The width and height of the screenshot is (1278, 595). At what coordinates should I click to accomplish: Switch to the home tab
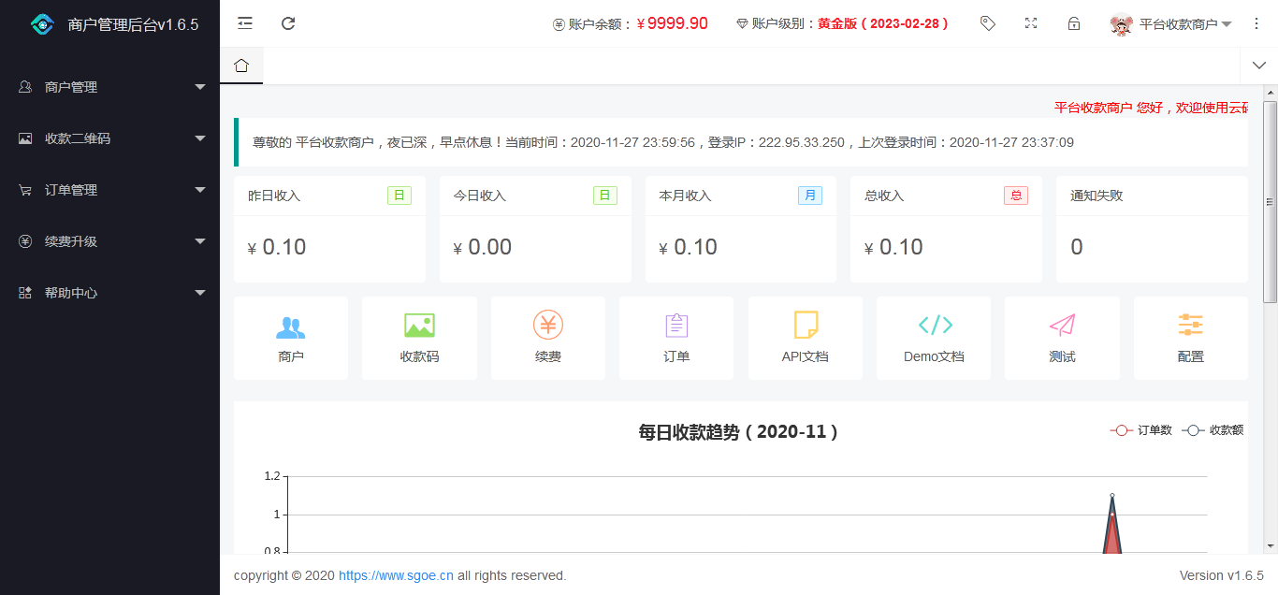click(x=241, y=65)
